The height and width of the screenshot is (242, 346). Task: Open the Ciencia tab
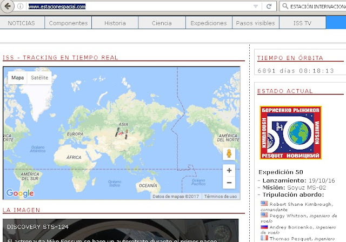[x=162, y=23]
